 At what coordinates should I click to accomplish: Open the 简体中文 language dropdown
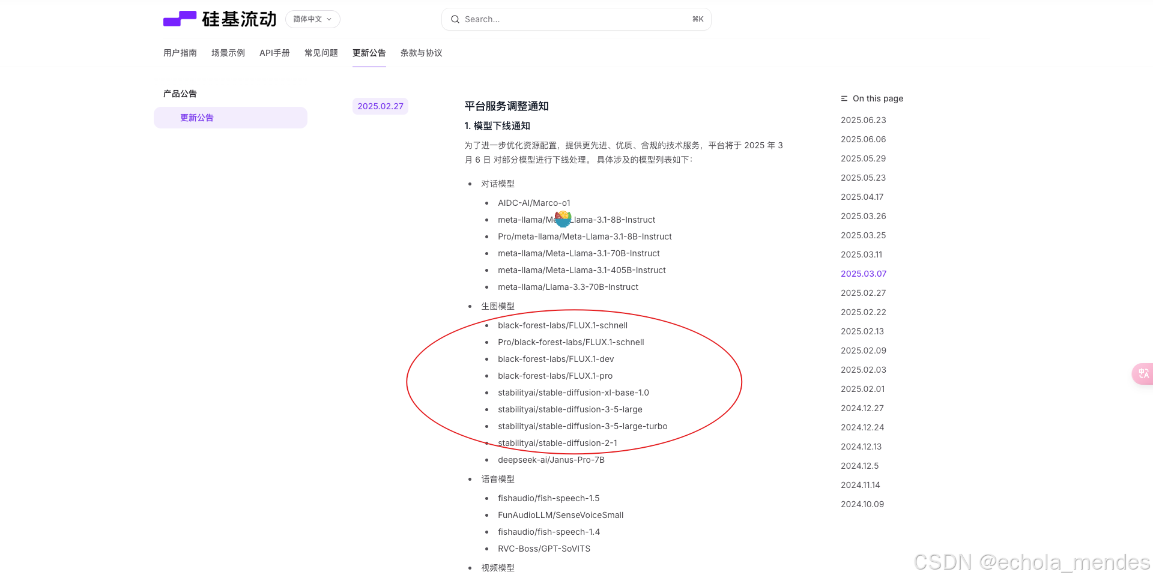coord(312,19)
